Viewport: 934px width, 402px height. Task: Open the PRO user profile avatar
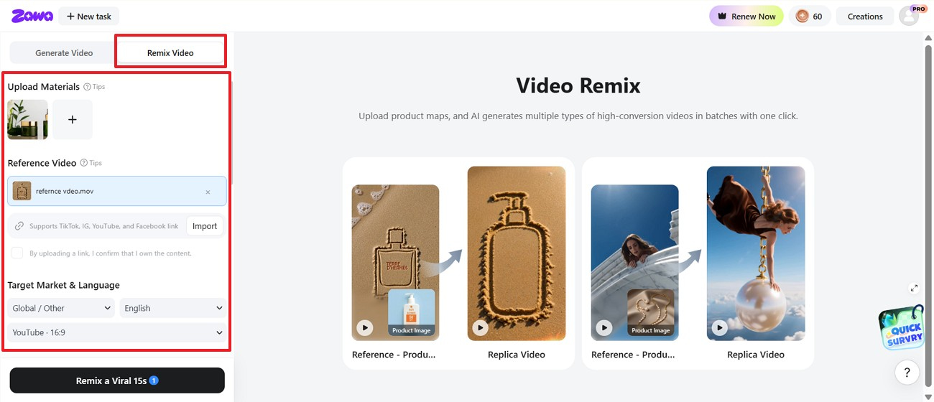point(910,17)
